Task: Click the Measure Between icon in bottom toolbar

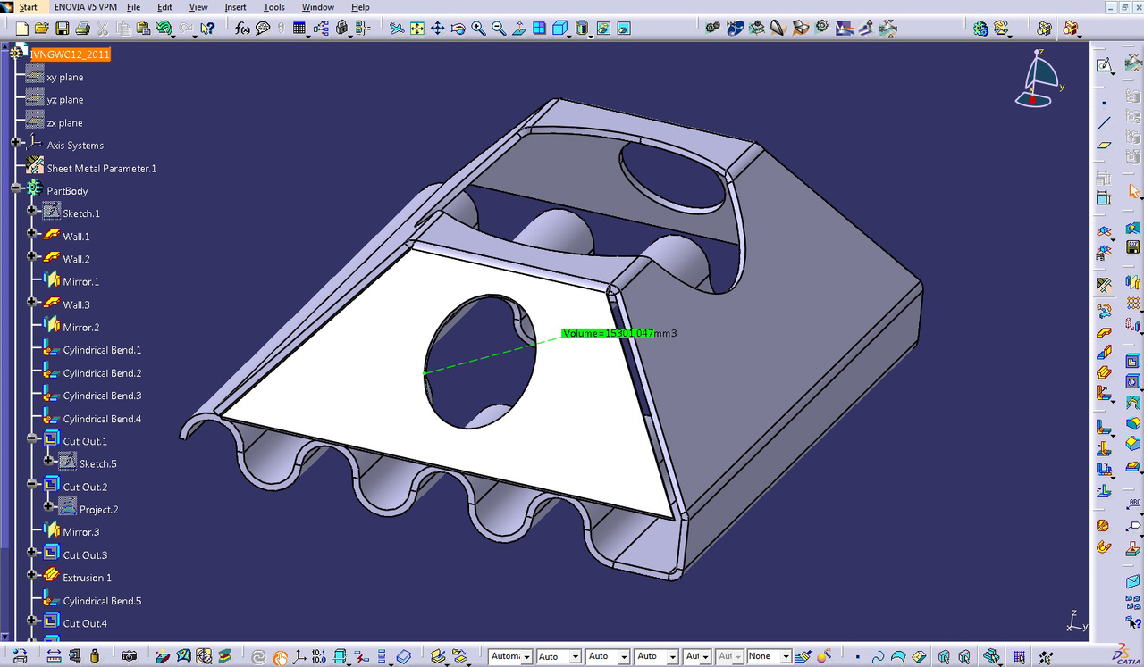Action: 54,656
